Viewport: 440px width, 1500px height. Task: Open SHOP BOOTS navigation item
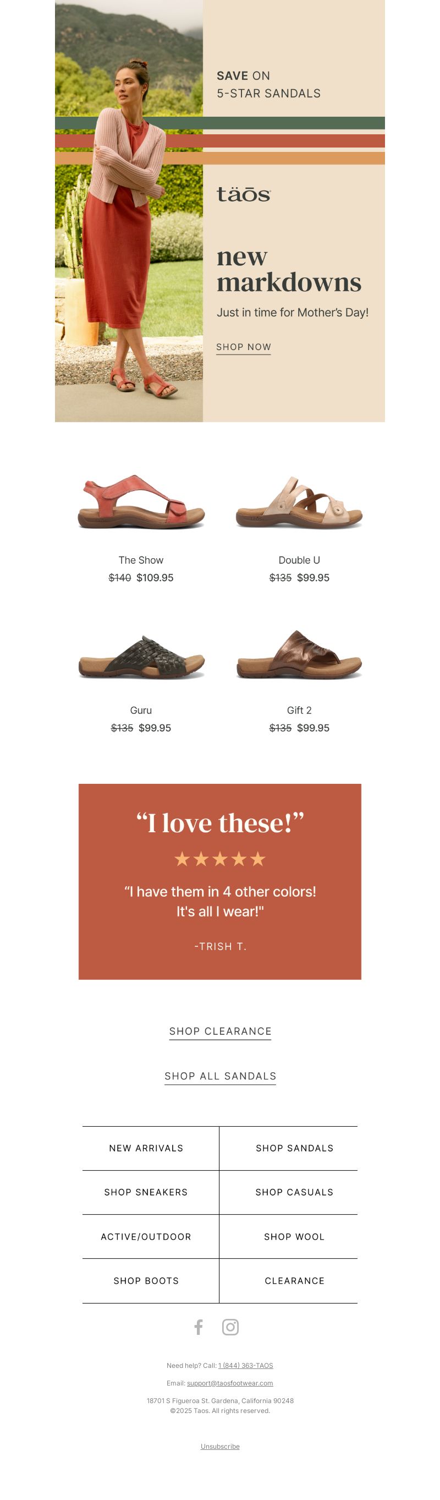[x=146, y=1281]
